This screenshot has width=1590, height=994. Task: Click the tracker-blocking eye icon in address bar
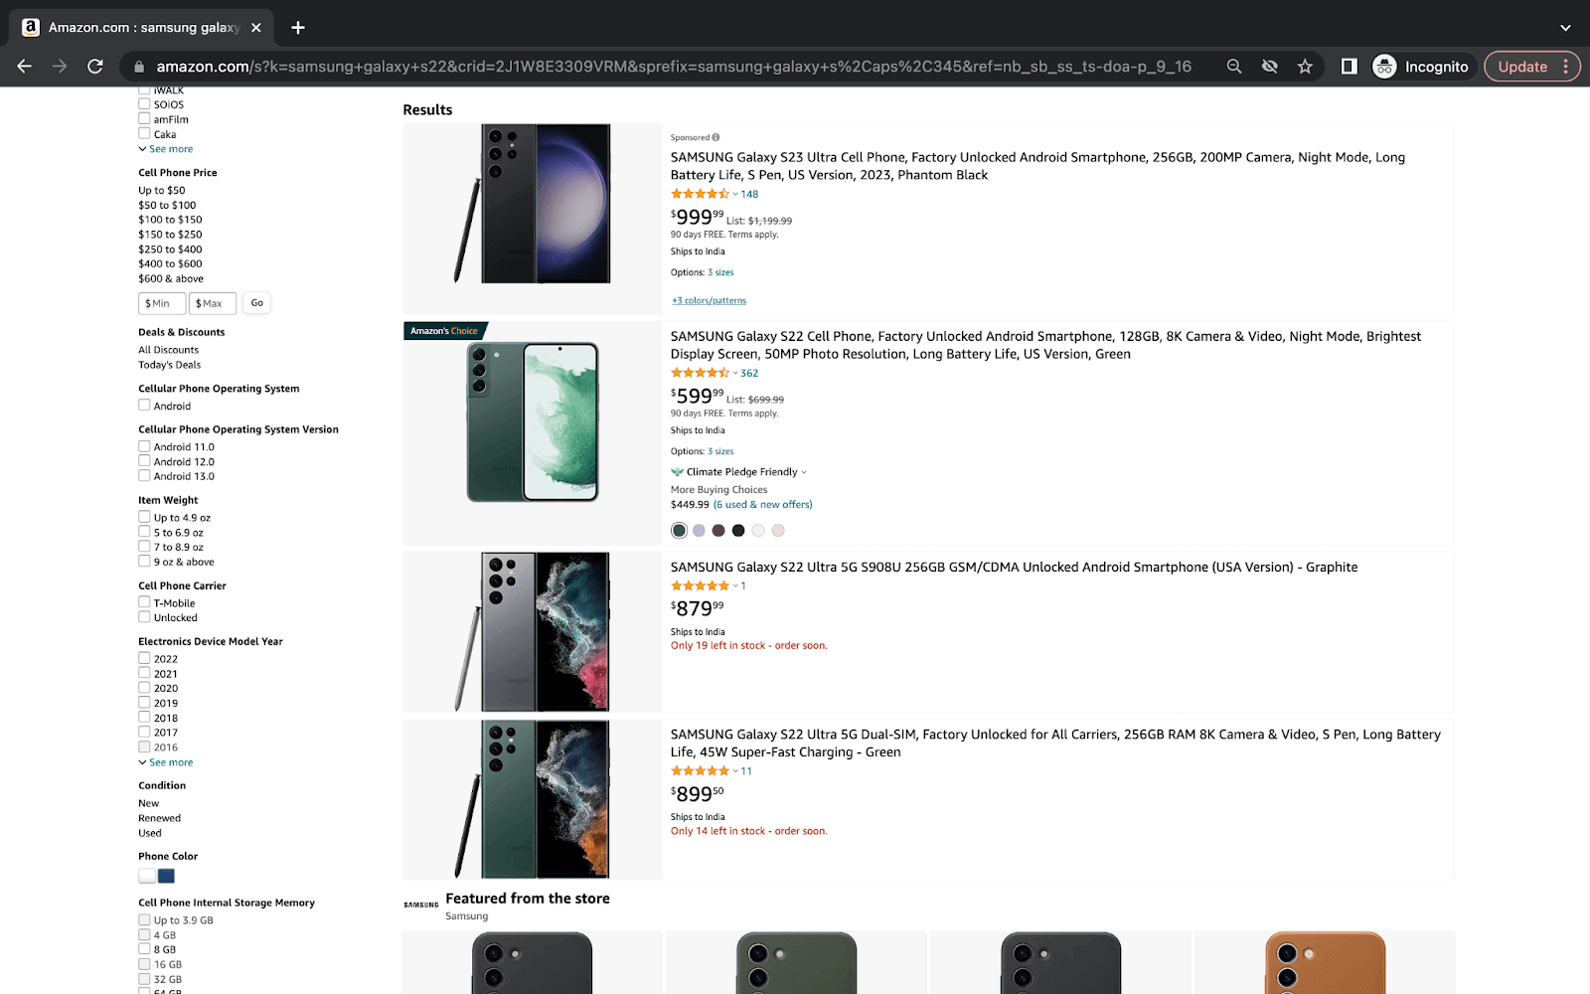point(1269,66)
